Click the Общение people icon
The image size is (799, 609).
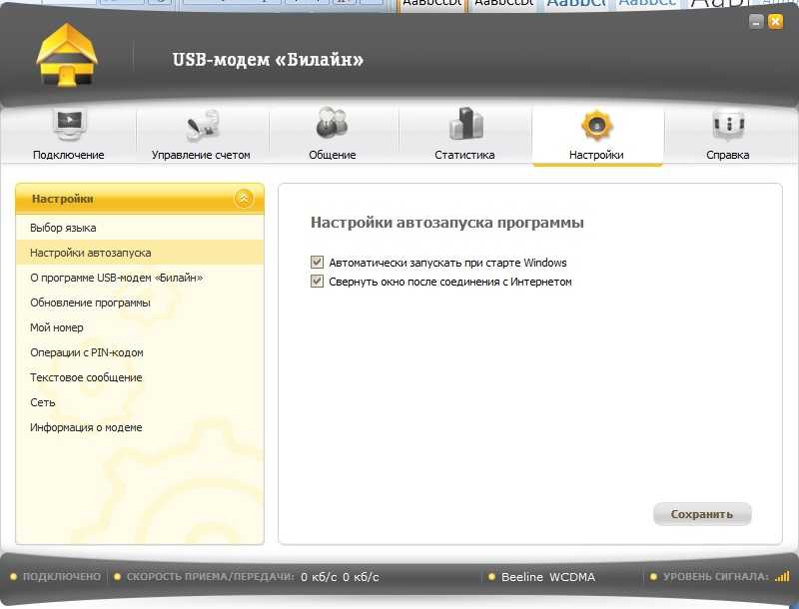[332, 122]
